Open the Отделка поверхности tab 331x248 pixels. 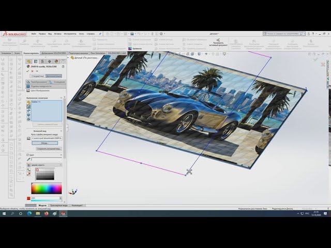pos(46,86)
